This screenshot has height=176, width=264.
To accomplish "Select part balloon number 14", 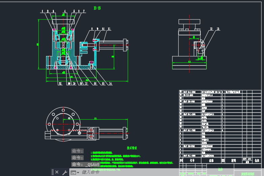I will (110, 83).
